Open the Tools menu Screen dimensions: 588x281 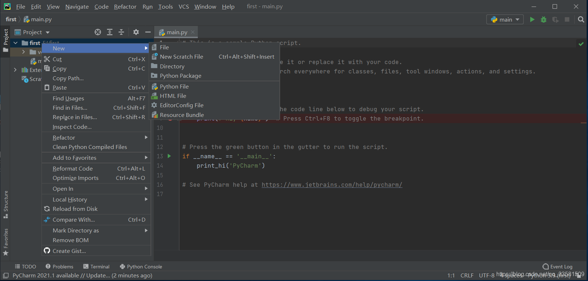165,6
